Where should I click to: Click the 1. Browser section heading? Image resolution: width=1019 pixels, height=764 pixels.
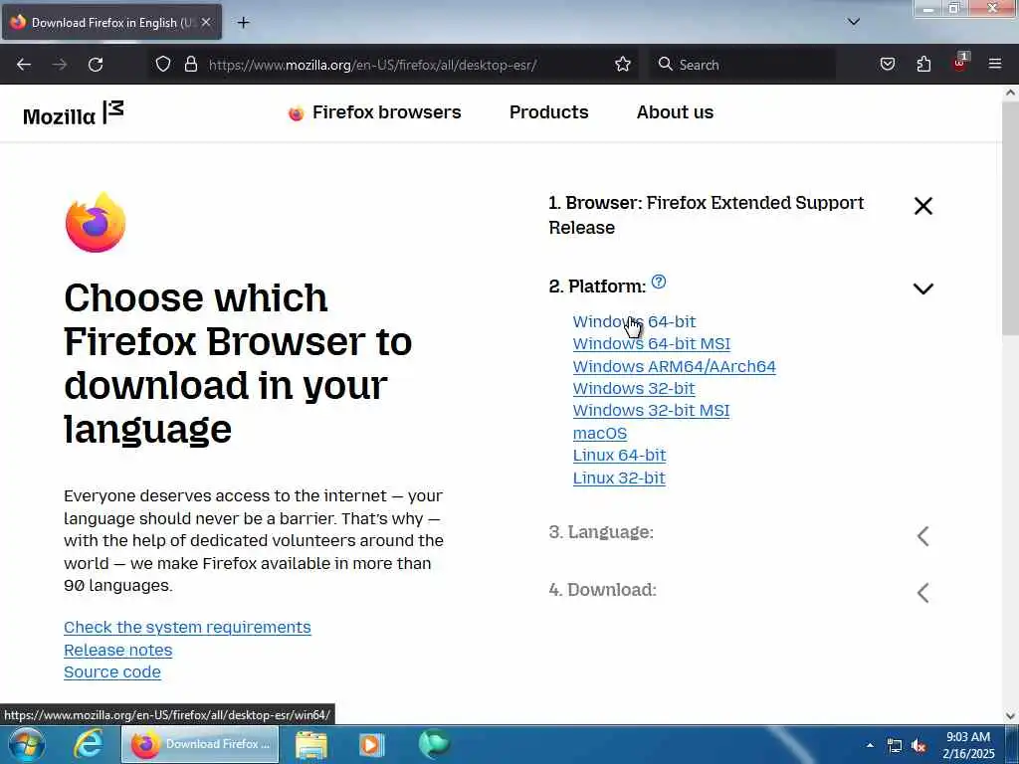point(707,215)
